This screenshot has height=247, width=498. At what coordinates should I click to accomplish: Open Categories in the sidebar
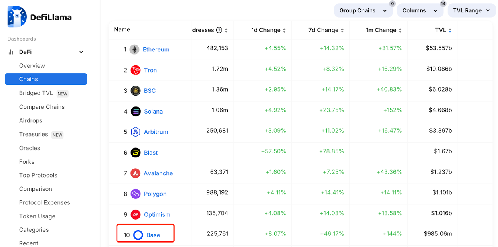point(34,230)
